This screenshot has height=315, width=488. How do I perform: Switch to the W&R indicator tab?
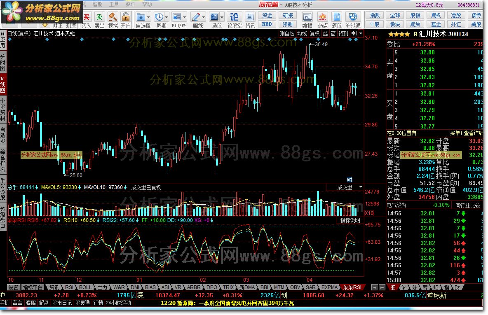click(119, 288)
